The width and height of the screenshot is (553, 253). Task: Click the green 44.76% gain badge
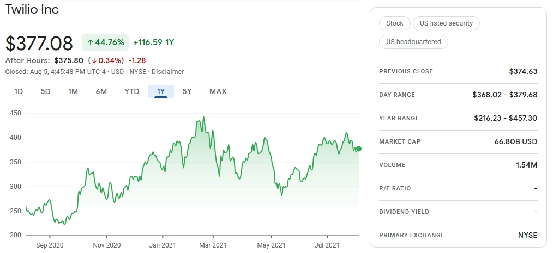click(105, 42)
